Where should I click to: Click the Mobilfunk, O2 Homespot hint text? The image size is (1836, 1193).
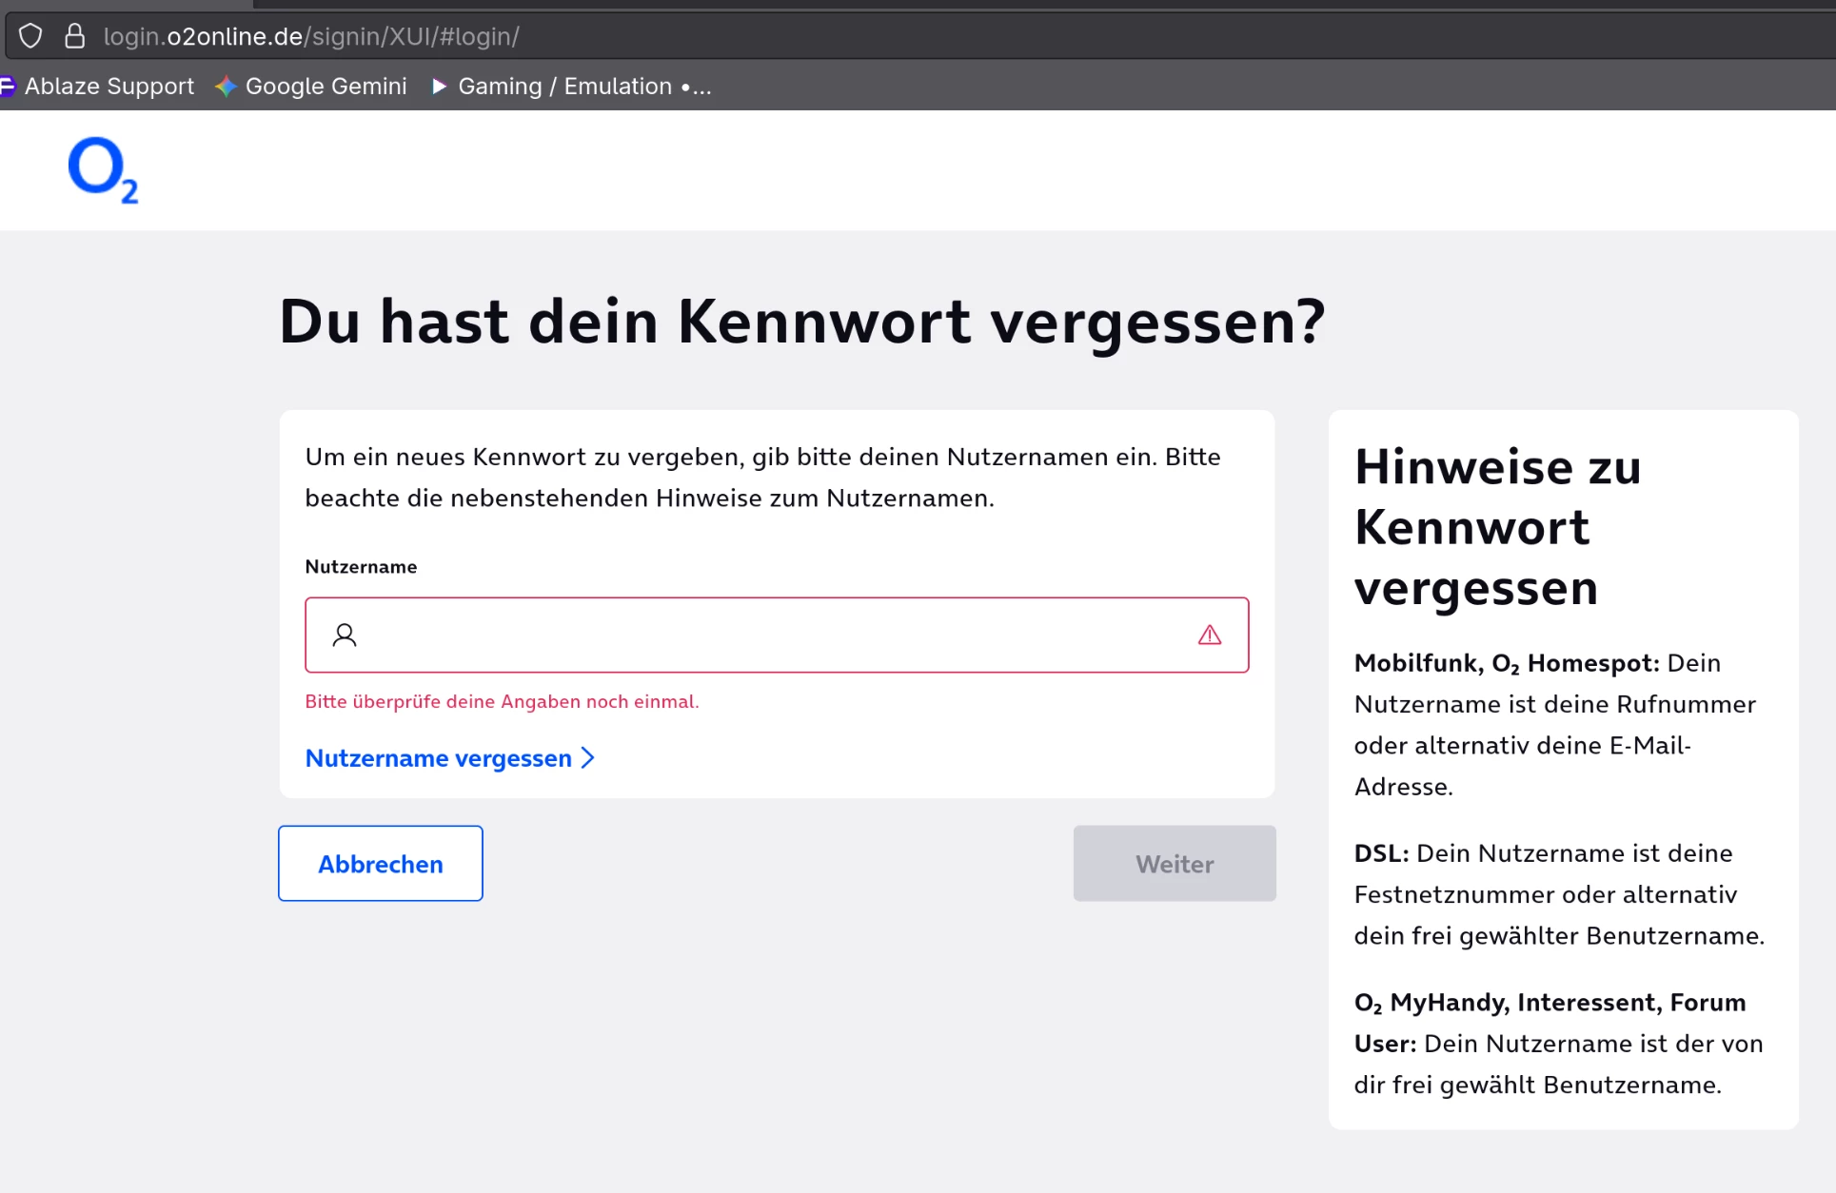coord(1555,725)
